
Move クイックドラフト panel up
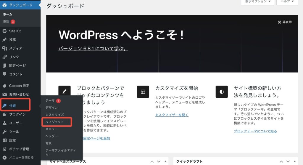click(281, 161)
